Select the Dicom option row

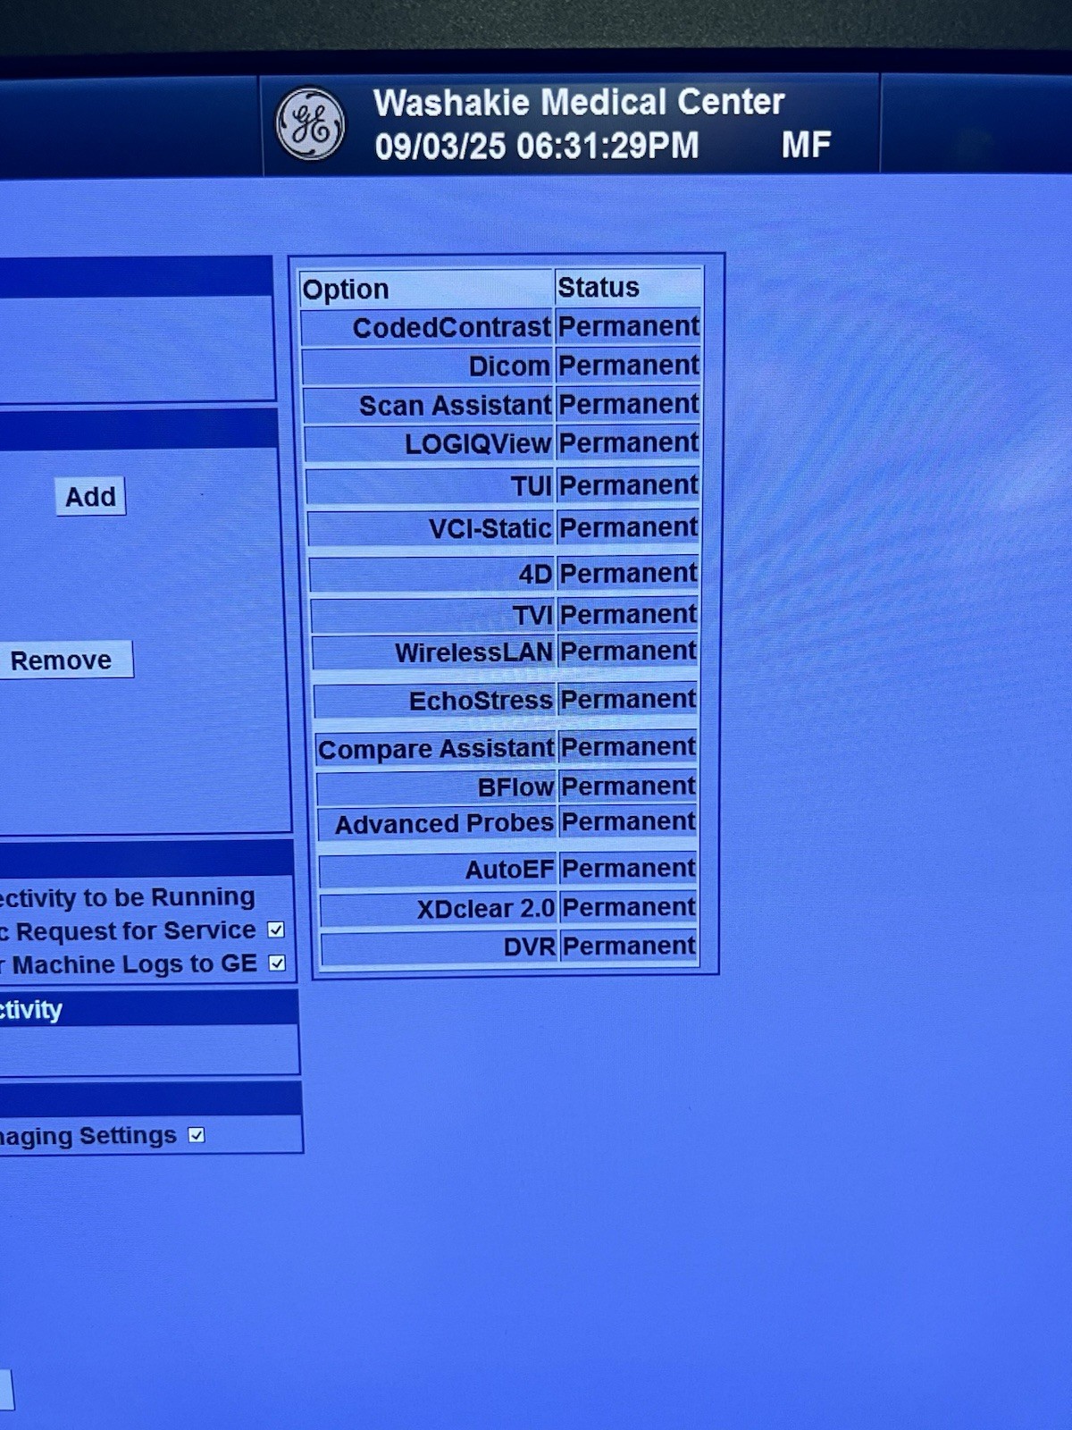coord(502,366)
